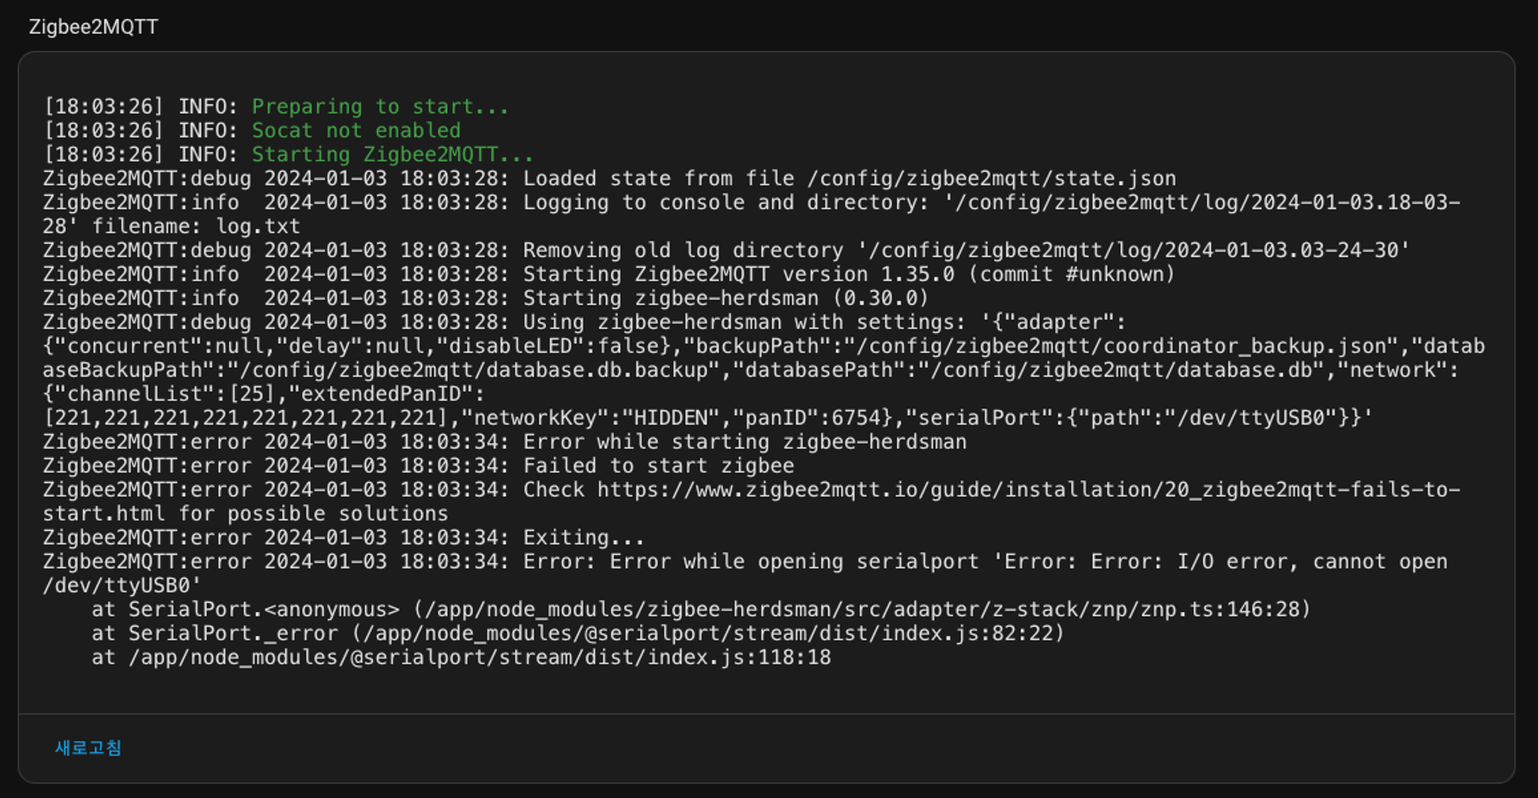Click 'Failed to start zigbee' error line
Image resolution: width=1538 pixels, height=798 pixels.
[x=418, y=465]
